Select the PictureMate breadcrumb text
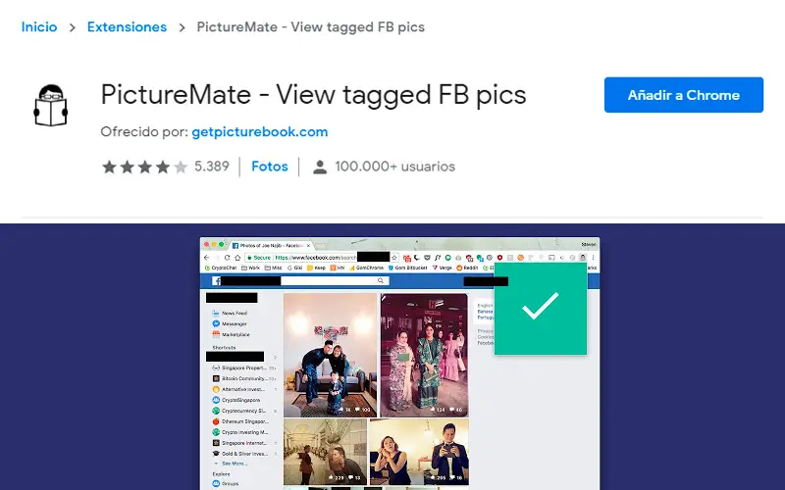Screen dimensions: 785x490 pos(310,27)
